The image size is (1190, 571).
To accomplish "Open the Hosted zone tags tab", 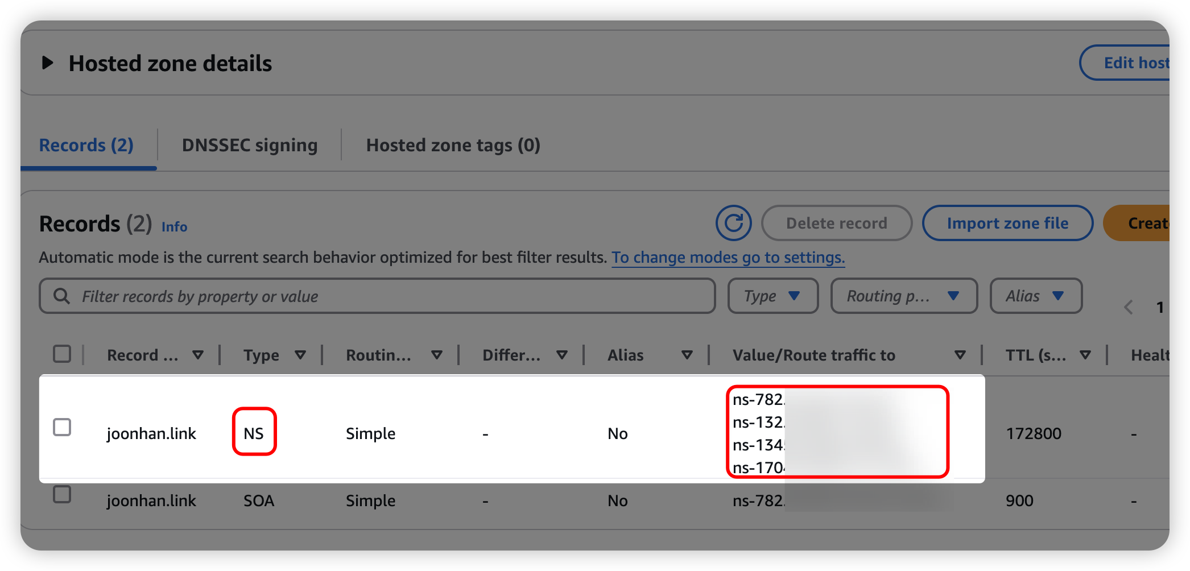I will [453, 145].
